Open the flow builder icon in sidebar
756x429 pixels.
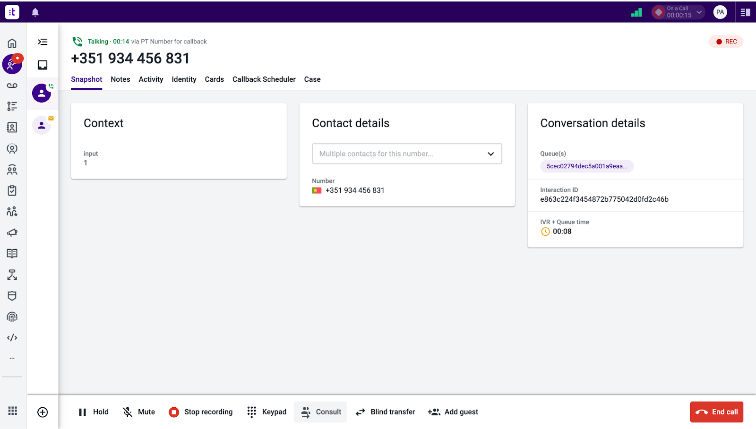[12, 275]
